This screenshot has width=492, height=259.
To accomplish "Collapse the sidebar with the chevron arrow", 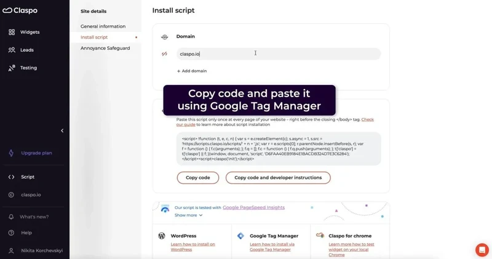I will pos(62,130).
